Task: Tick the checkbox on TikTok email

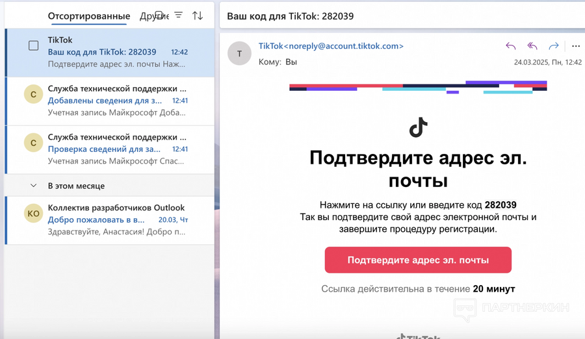Action: click(34, 45)
